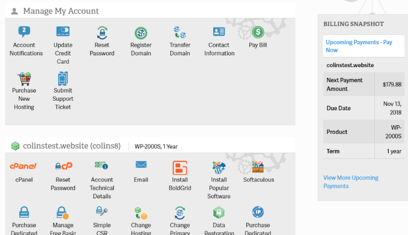
Task: Click the $179.88 payment amount
Action: point(392,84)
